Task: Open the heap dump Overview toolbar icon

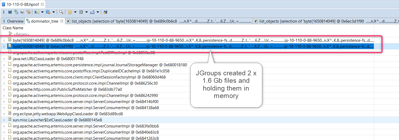Action: coord(4,12)
